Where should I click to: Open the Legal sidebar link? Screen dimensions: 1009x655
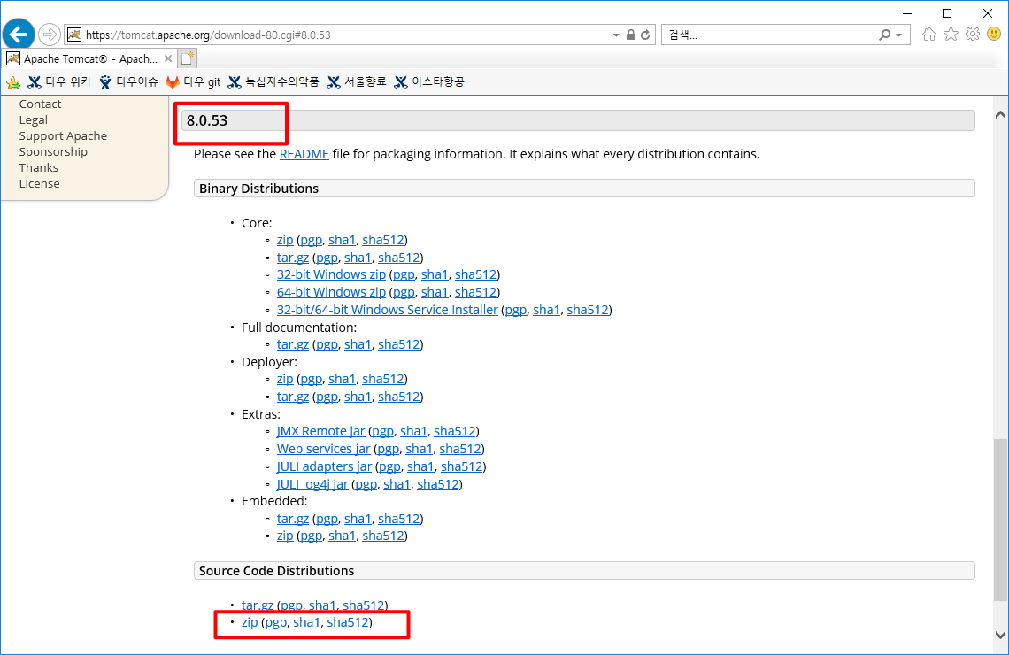pyautogui.click(x=33, y=119)
